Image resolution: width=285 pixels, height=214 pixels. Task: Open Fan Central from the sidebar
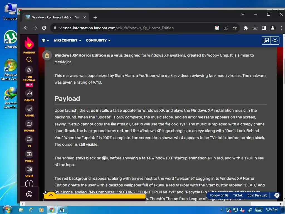click(x=29, y=77)
